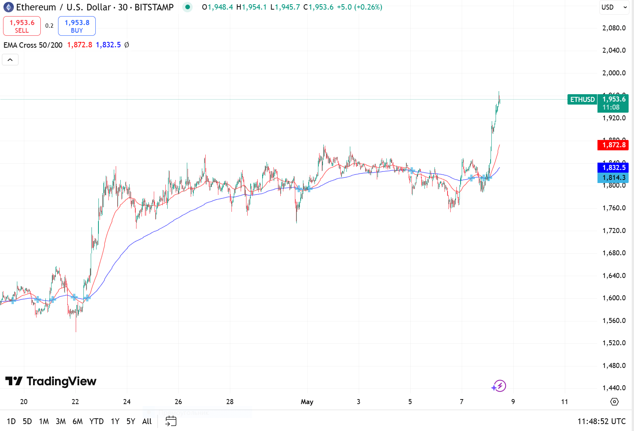Image resolution: width=634 pixels, height=431 pixels.
Task: Click the 2,000.0 price axis level
Action: coord(614,73)
